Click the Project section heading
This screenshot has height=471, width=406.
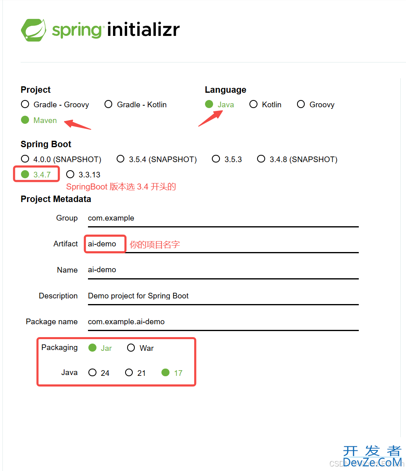(36, 90)
